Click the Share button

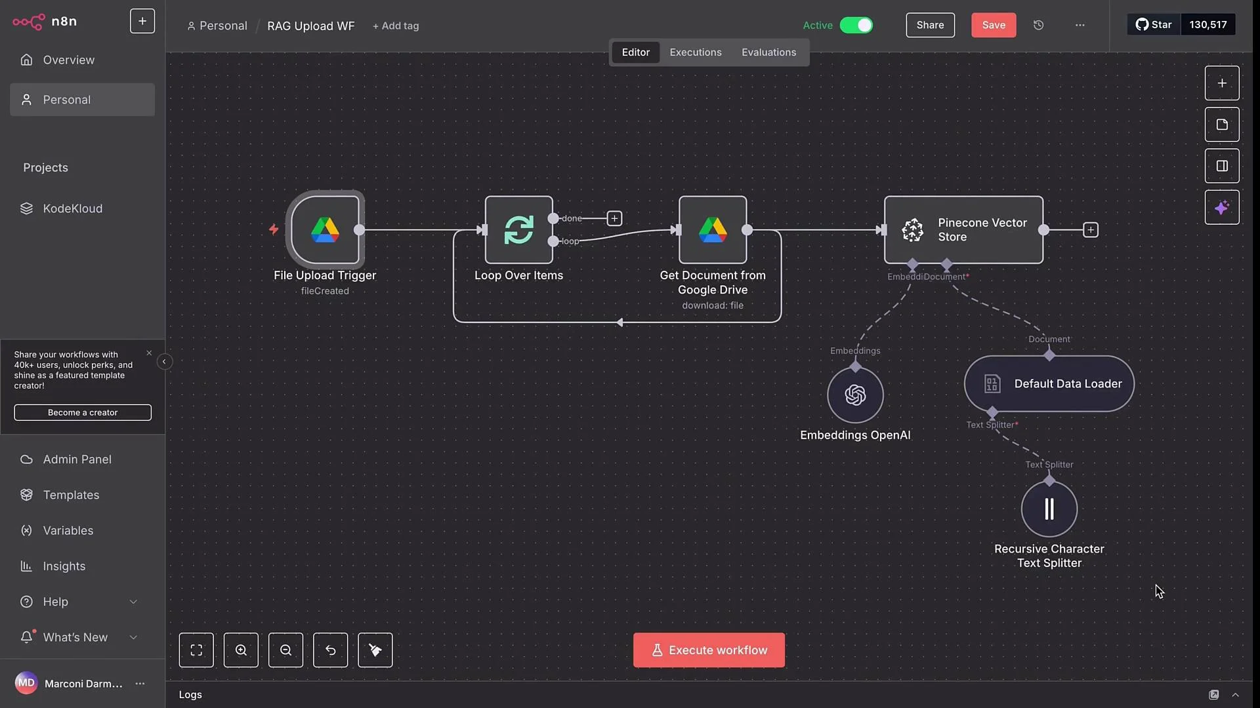tap(930, 25)
